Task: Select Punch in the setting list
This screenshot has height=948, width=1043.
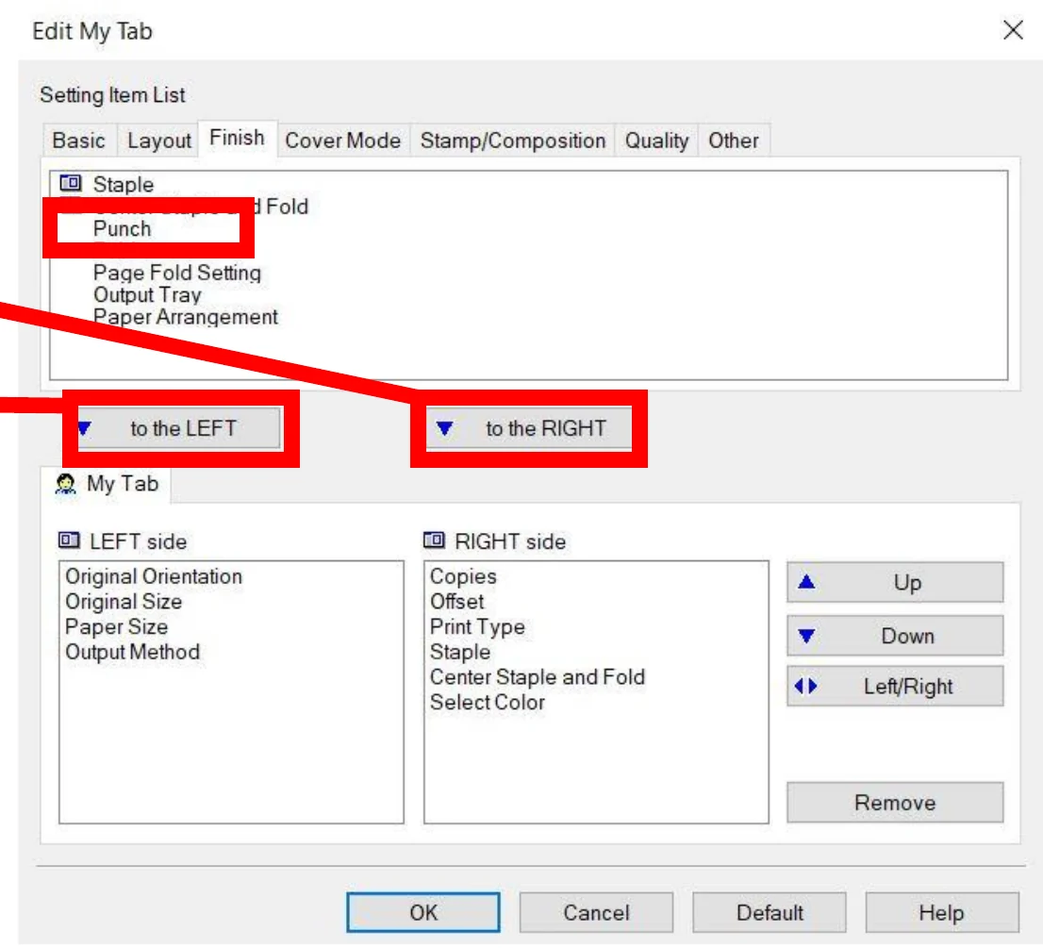Action: tap(122, 228)
